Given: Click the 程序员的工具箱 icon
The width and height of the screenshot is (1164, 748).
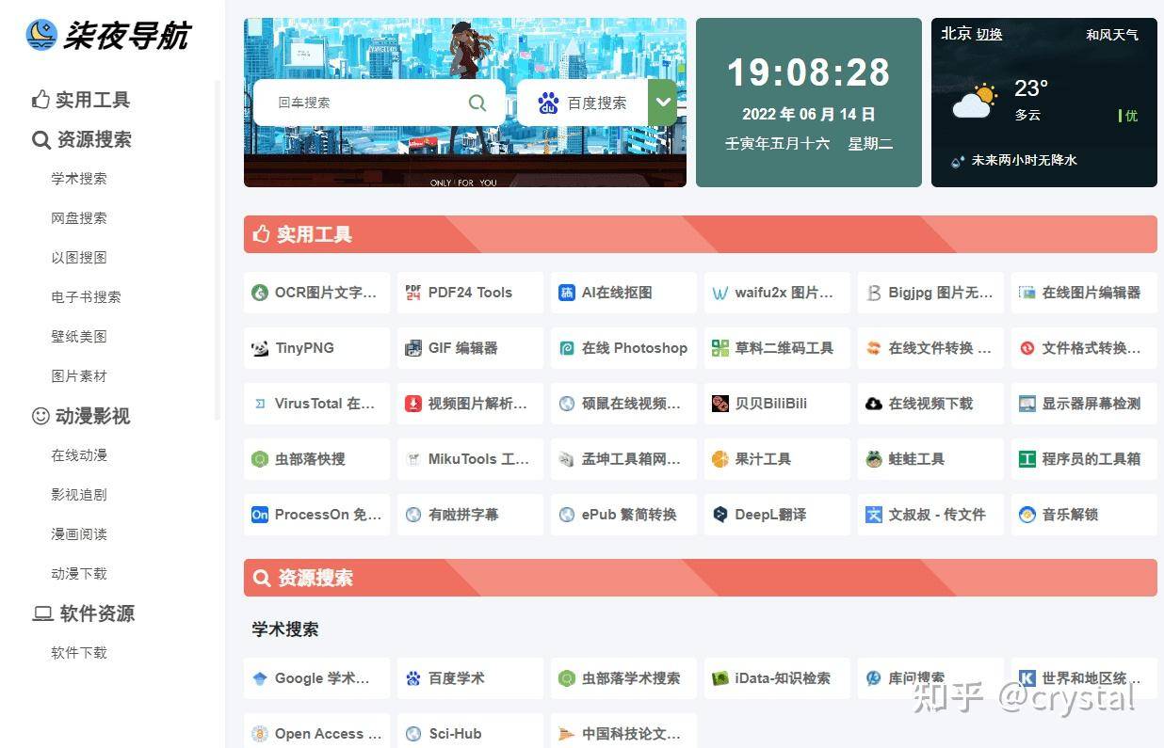Looking at the screenshot, I should pos(1027,459).
